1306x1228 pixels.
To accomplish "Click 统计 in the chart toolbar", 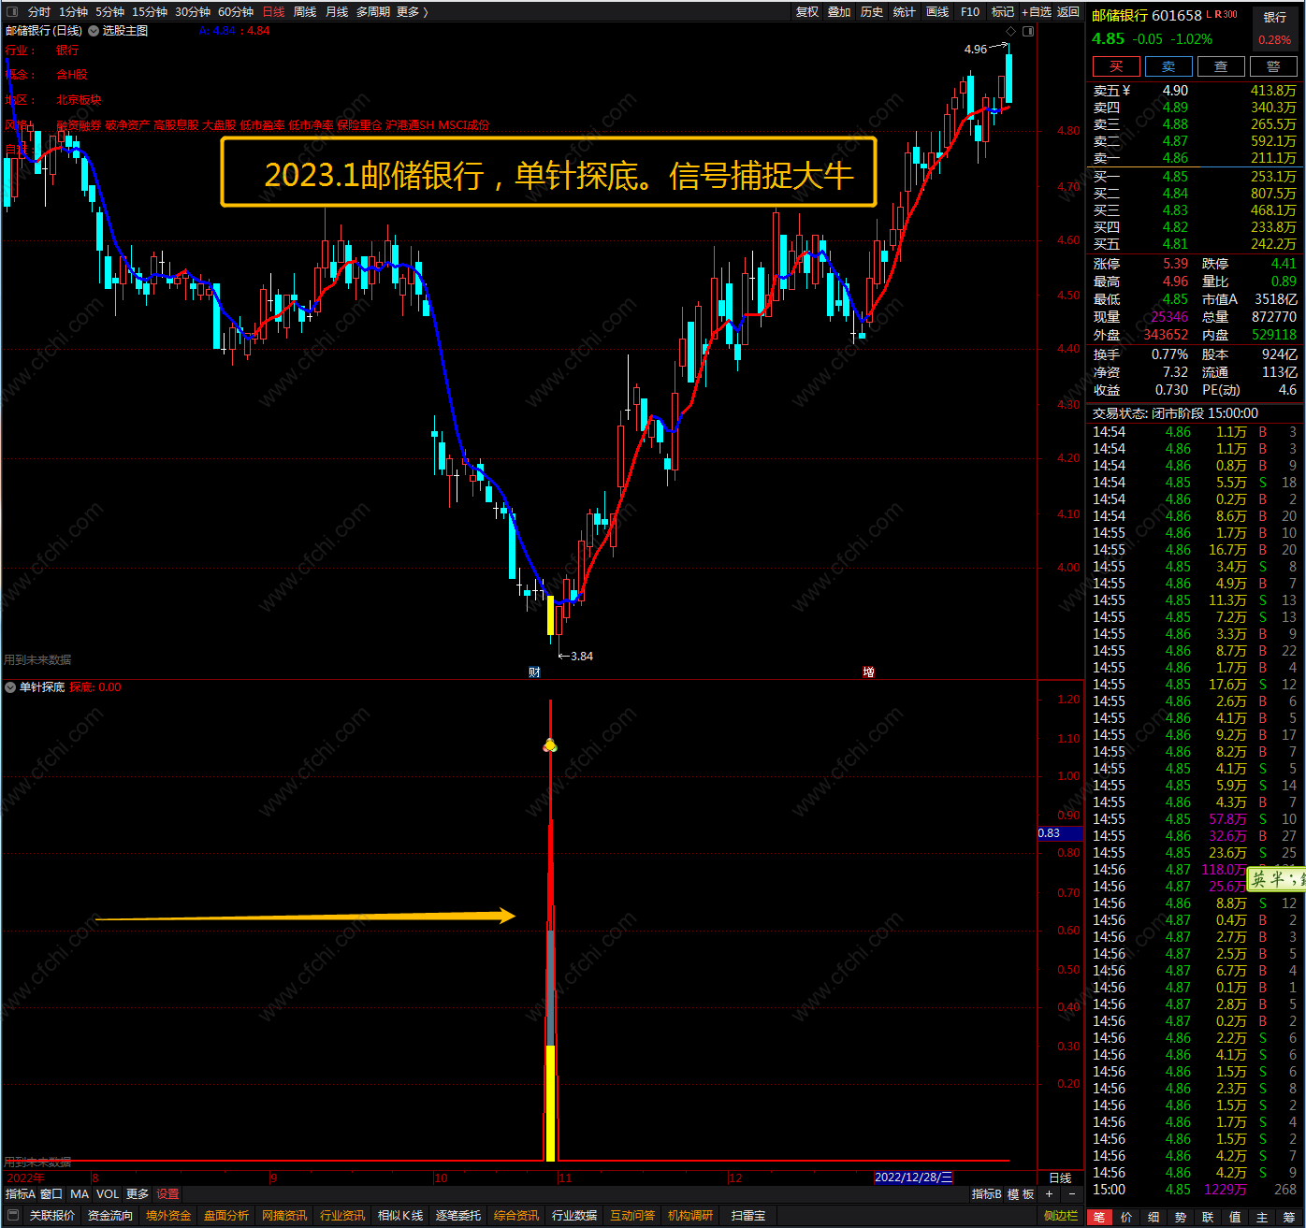I will (x=905, y=12).
